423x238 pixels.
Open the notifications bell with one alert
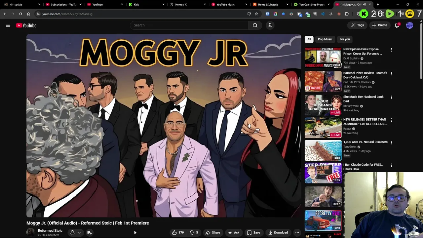pyautogui.click(x=397, y=25)
